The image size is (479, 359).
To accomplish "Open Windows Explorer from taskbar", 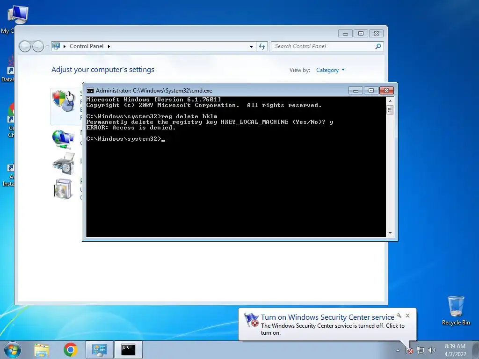I will click(x=42, y=350).
